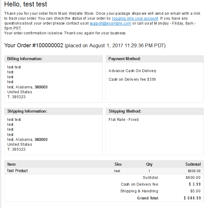Select the "Advance Cash On Delivery" payment text
The height and width of the screenshot is (208, 206).
click(x=132, y=71)
